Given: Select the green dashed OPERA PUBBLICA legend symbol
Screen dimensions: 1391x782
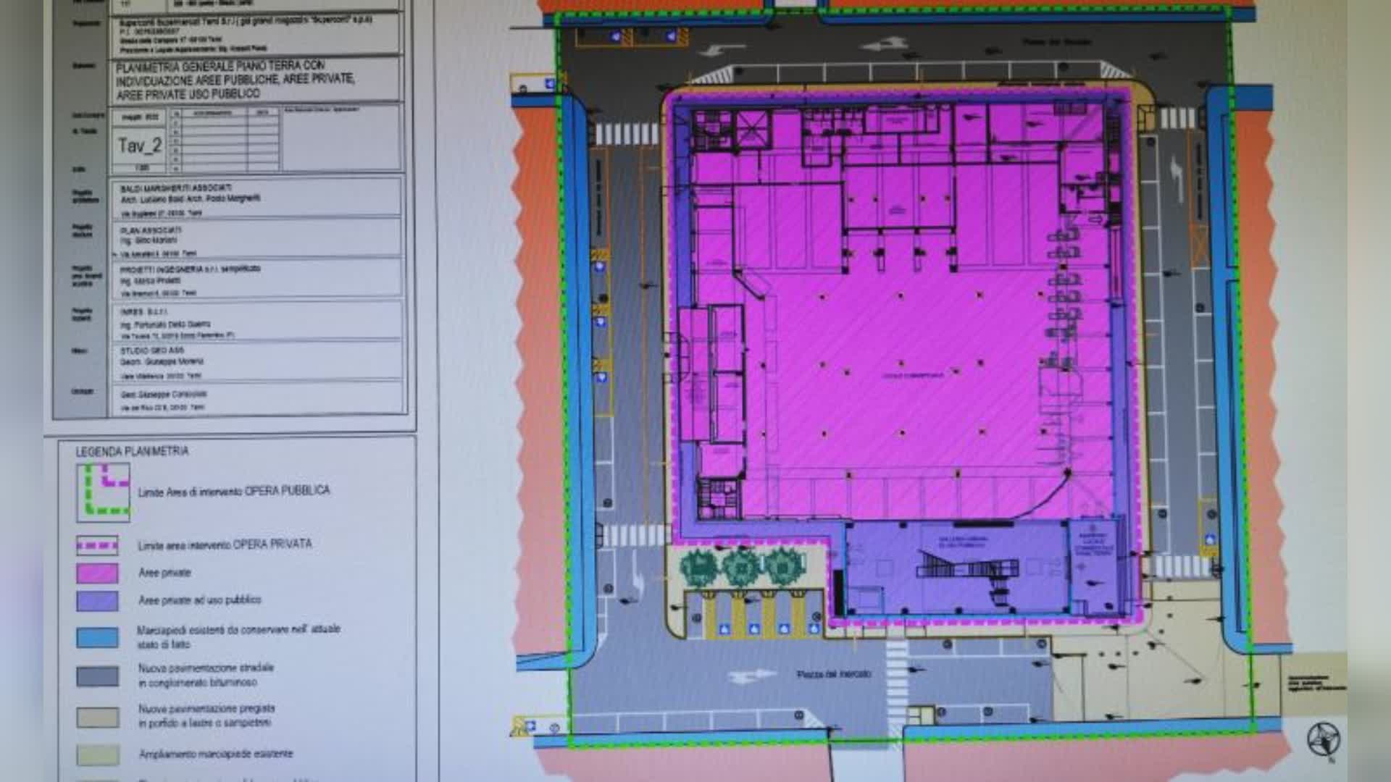Looking at the screenshot, I should (104, 492).
